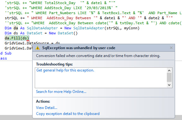Click scroll up arrow in troubleshooting tips
This screenshot has height=120, width=182.
[x=169, y=71]
